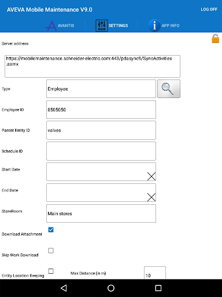The image size is (222, 297).
Task: Click the 'Skip Work Download' label
Action: [x=20, y=255]
